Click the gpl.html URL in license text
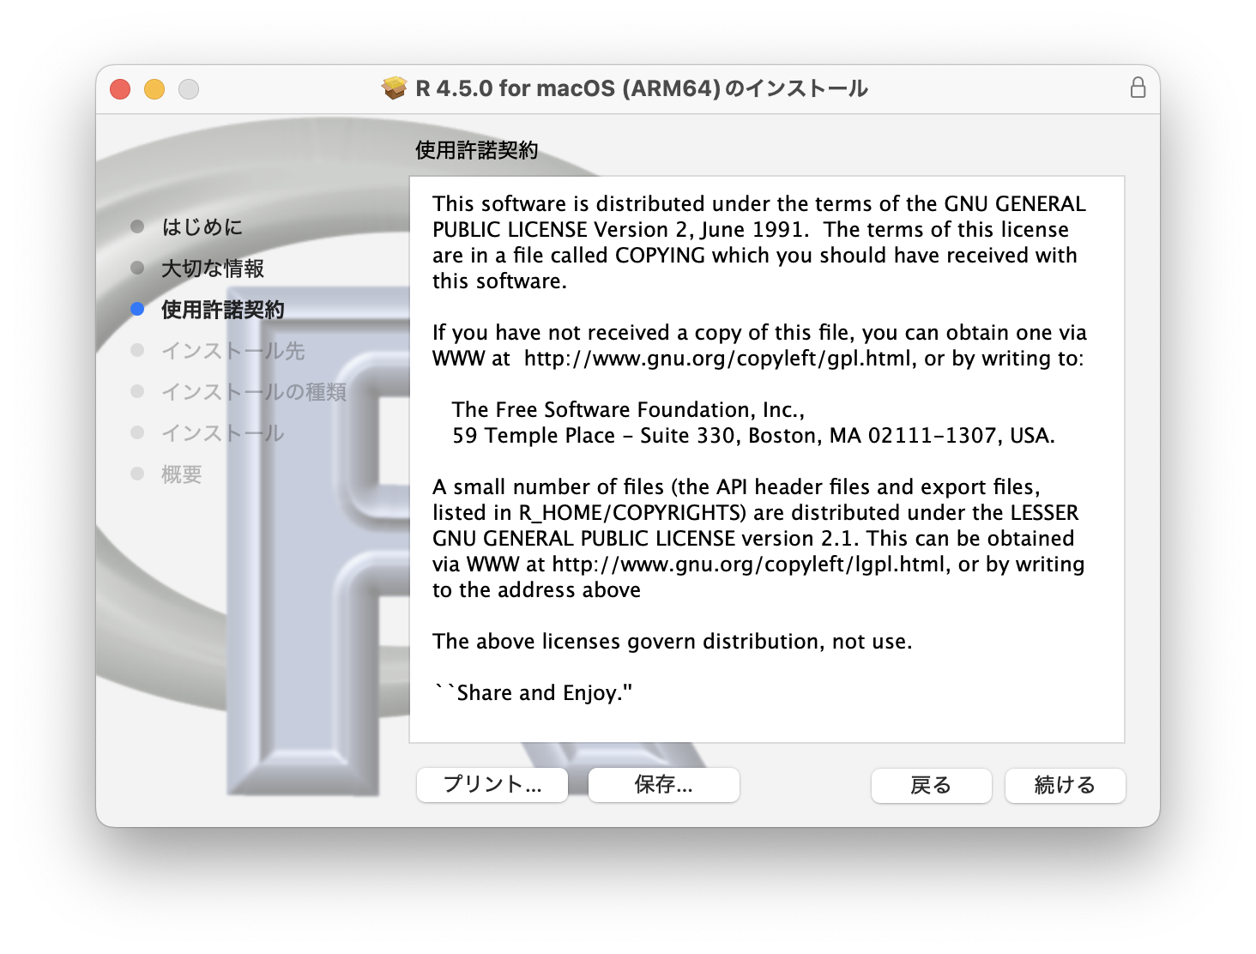This screenshot has height=954, width=1256. 718,358
